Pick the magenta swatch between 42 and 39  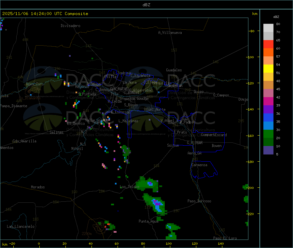tap(268, 101)
